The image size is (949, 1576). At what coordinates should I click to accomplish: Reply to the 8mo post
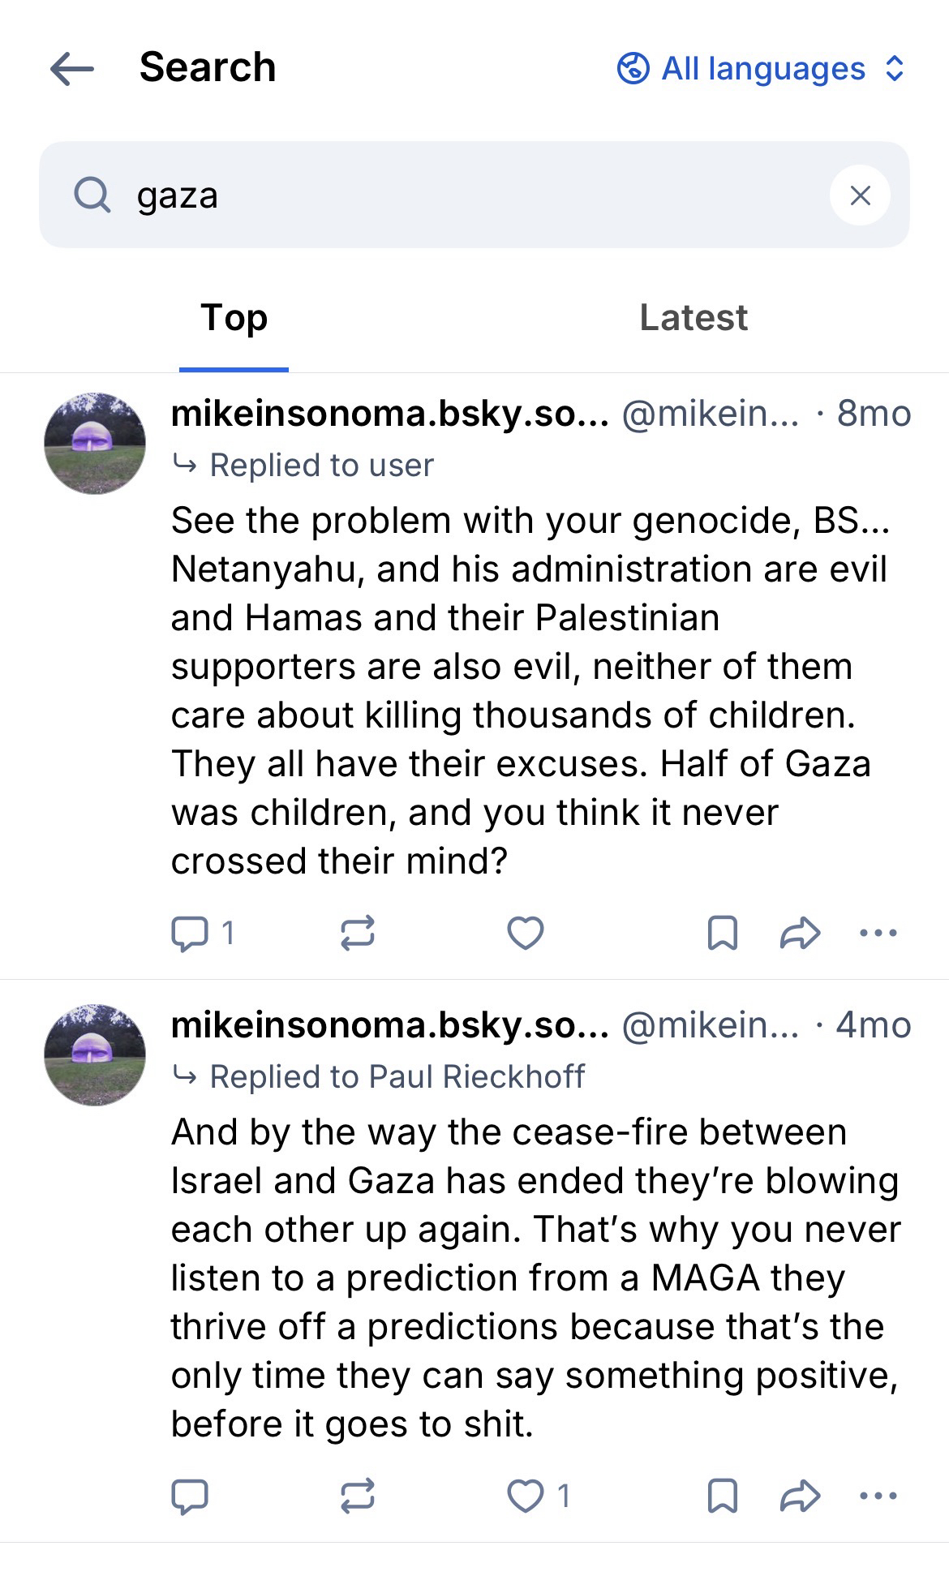(191, 933)
